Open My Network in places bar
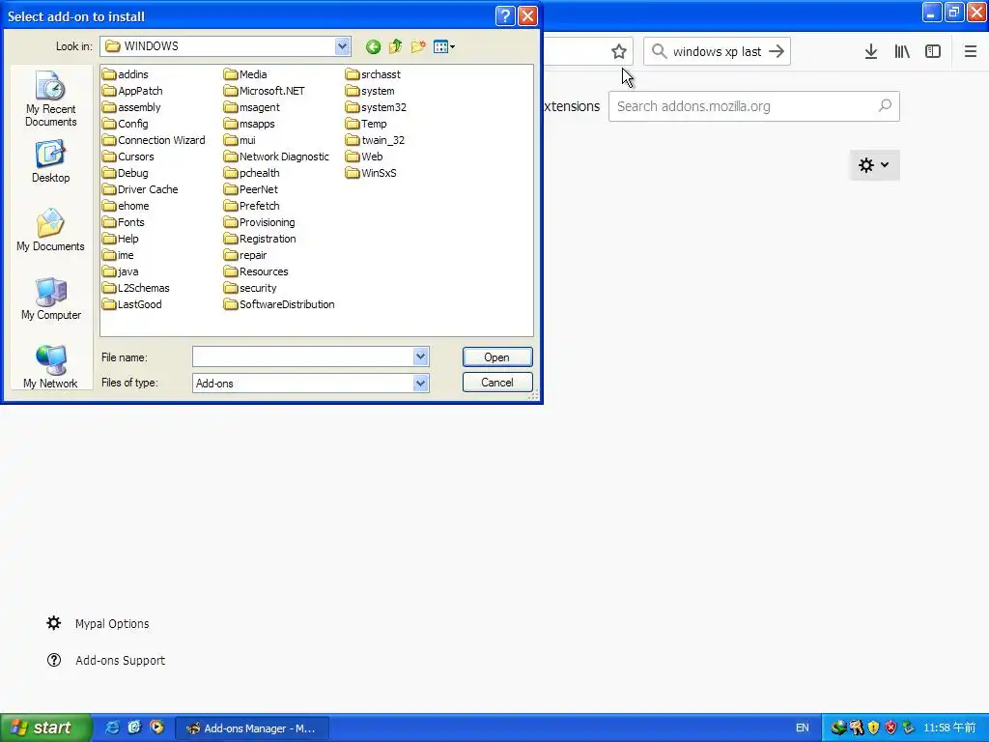The height and width of the screenshot is (742, 989). click(50, 367)
